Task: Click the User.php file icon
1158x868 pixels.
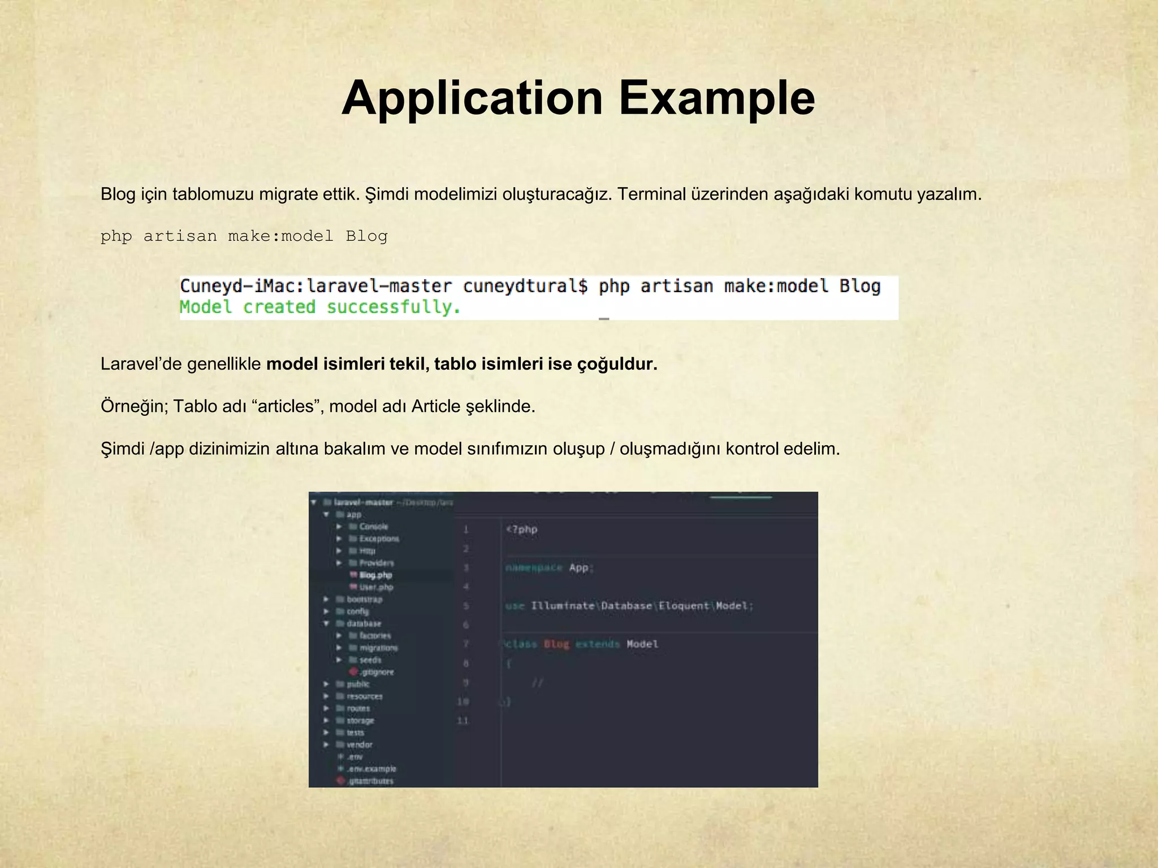Action: (353, 587)
